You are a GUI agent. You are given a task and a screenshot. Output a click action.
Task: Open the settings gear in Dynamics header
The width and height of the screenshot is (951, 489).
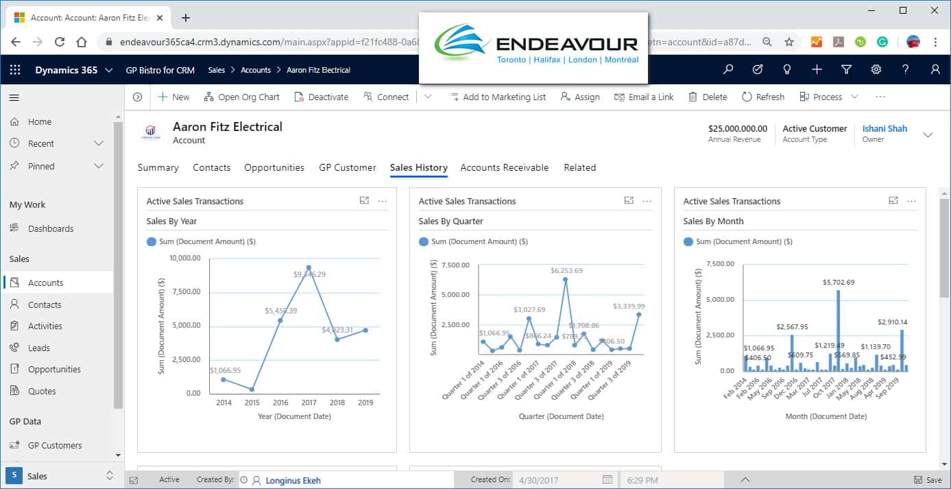pos(876,70)
